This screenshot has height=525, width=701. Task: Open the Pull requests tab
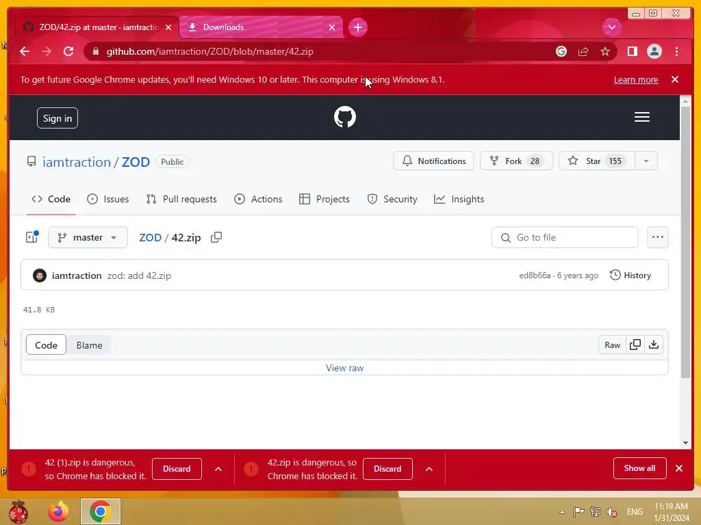[181, 199]
